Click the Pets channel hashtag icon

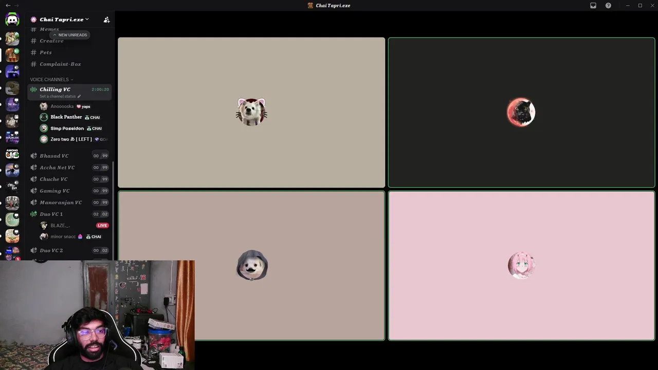33,52
